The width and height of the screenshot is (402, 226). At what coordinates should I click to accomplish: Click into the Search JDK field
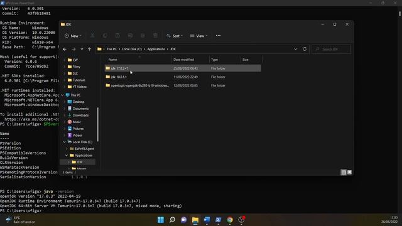pos(331,49)
